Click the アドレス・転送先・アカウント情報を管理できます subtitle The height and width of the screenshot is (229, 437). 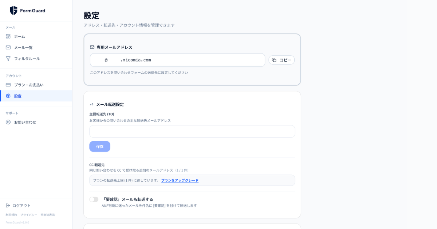[129, 25]
